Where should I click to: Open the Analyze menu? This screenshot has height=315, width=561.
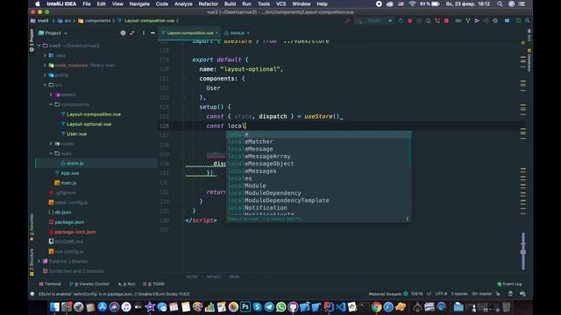pos(183,3)
